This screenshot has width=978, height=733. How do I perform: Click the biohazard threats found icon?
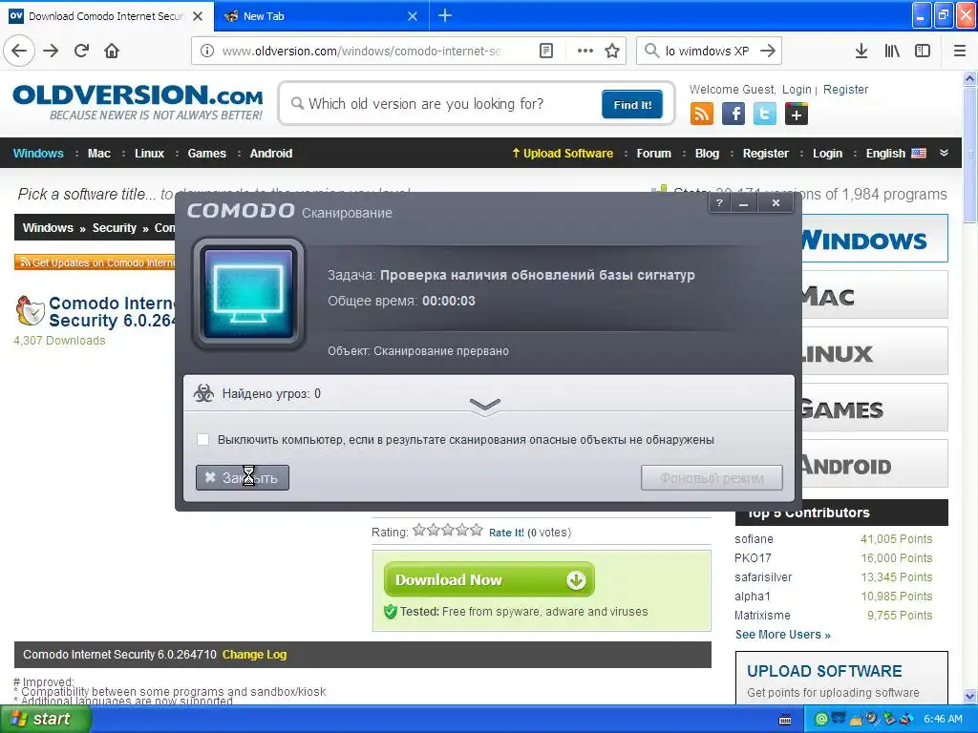click(x=203, y=392)
